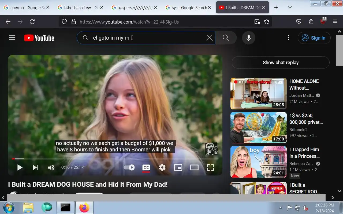Open Trapped Him in Princess thumbnail

tap(259, 162)
